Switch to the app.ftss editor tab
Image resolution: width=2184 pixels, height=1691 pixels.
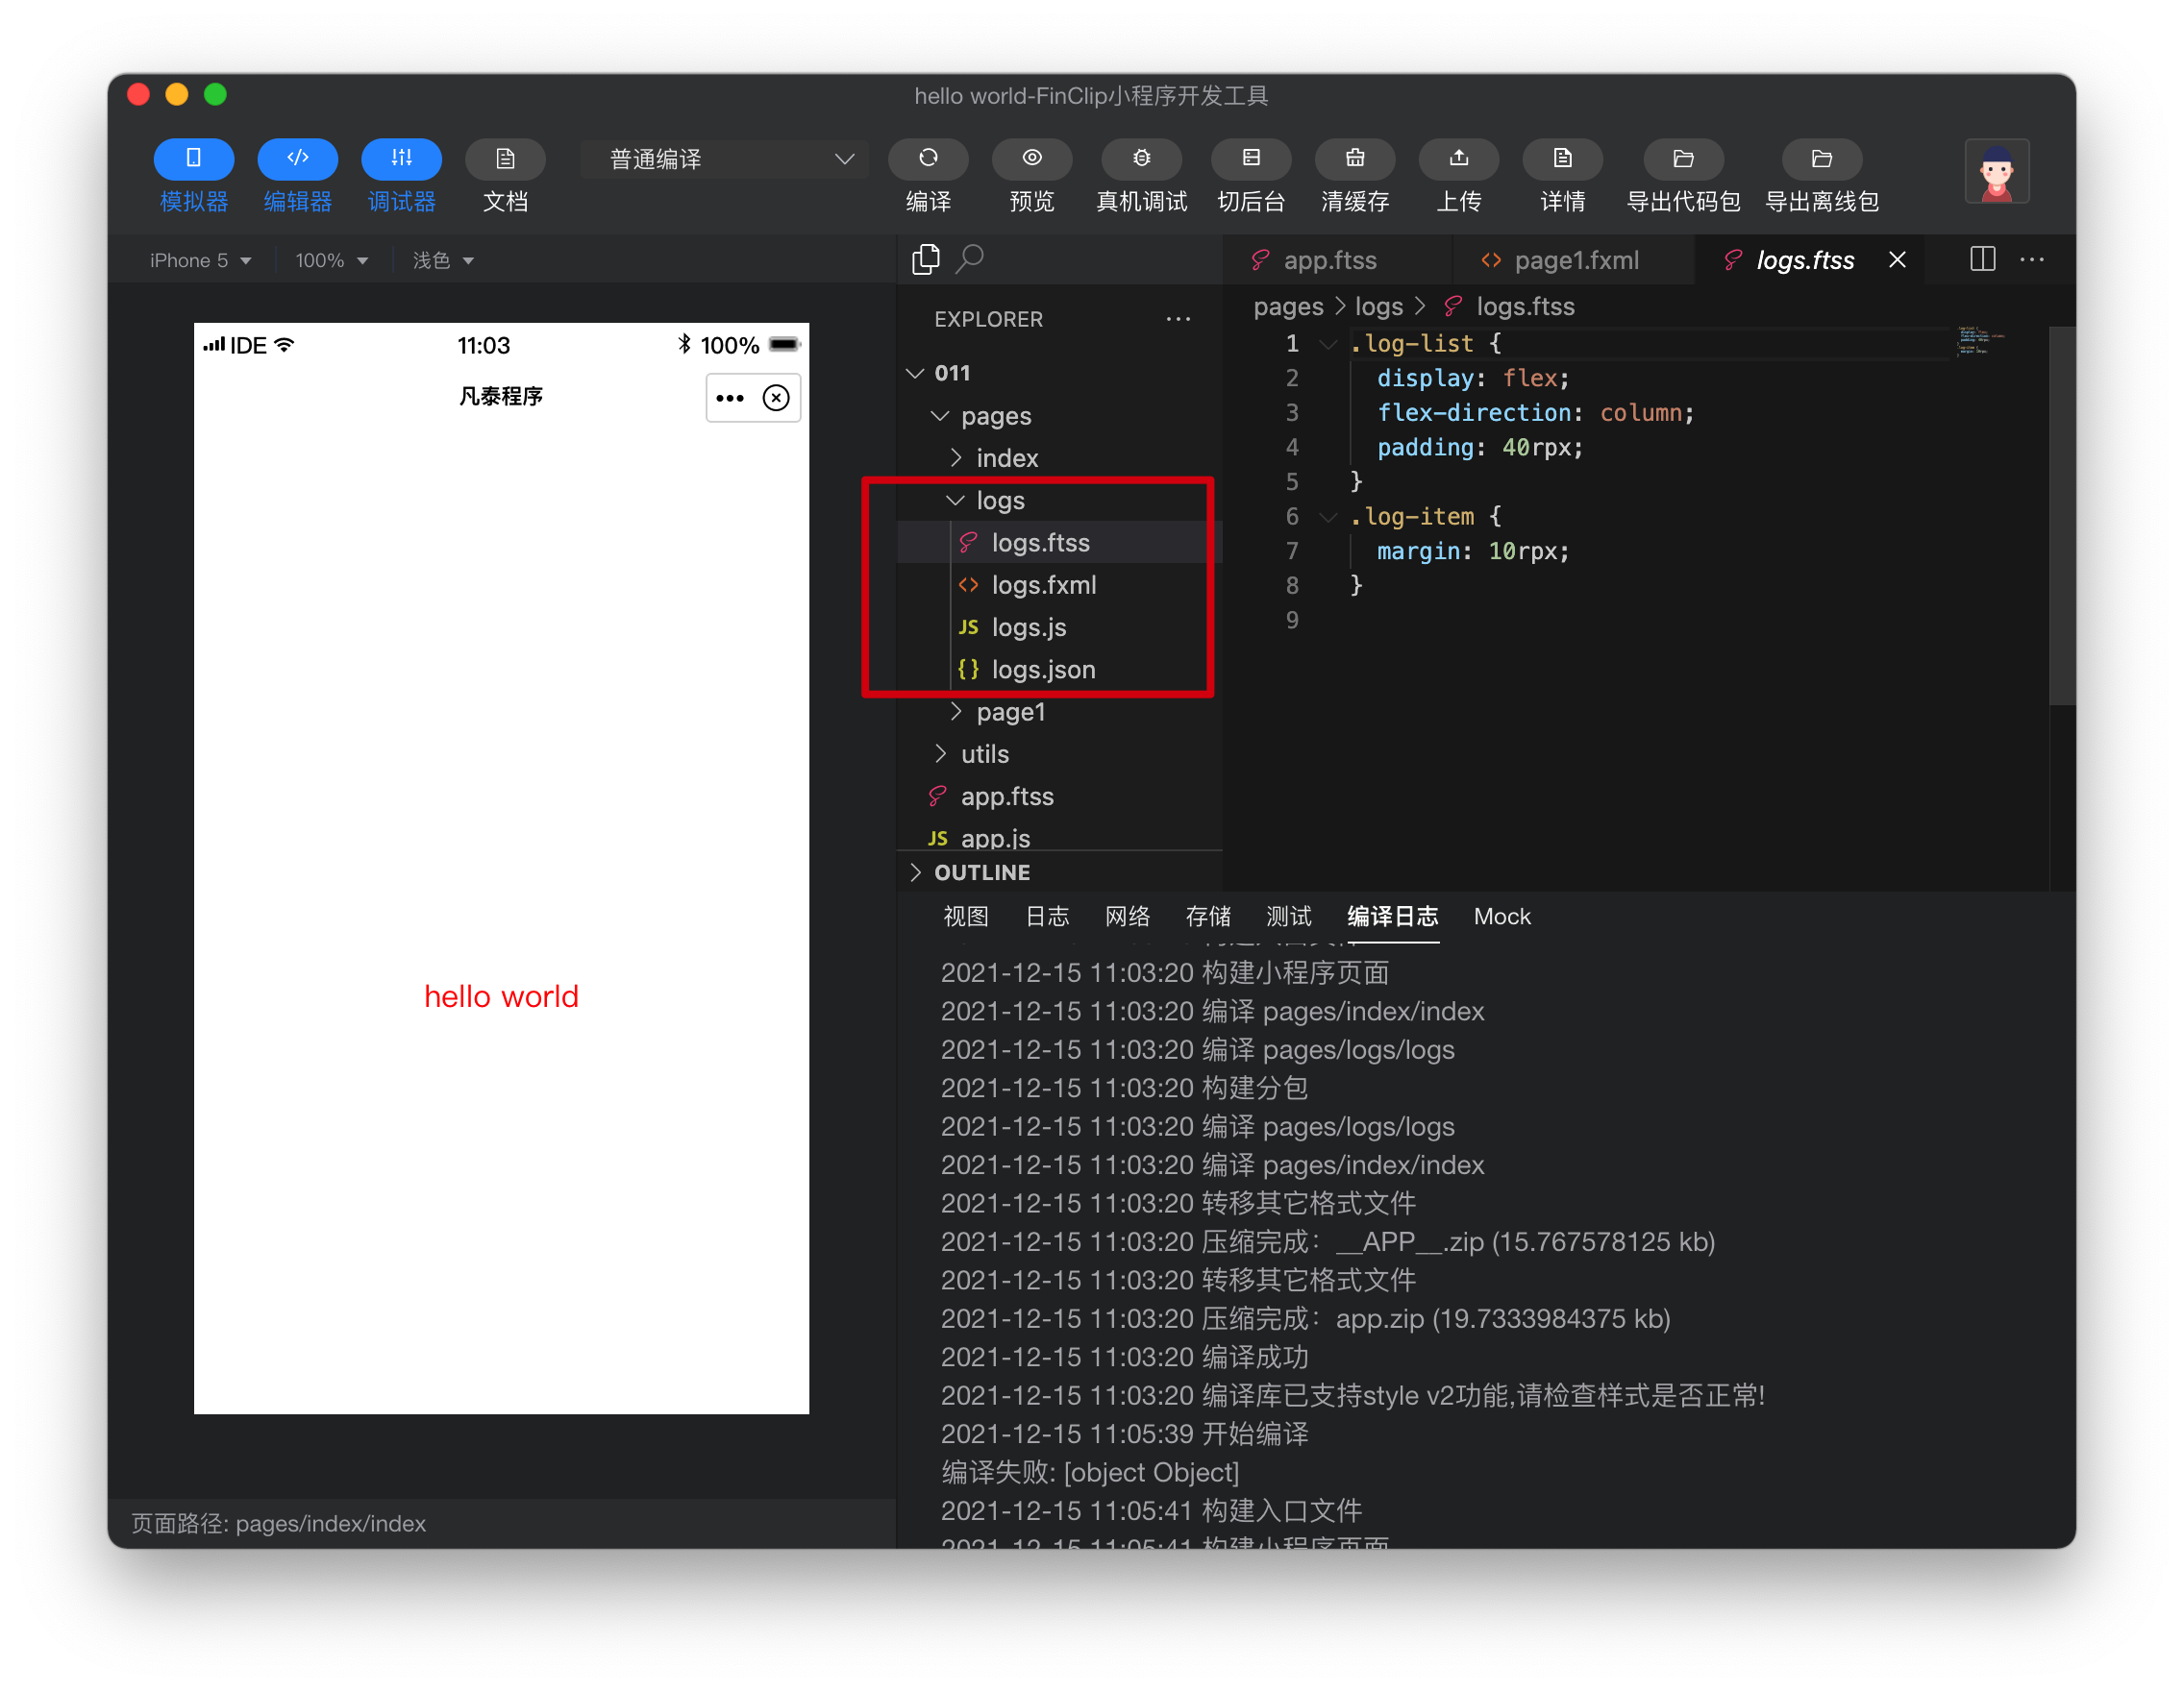point(1337,259)
